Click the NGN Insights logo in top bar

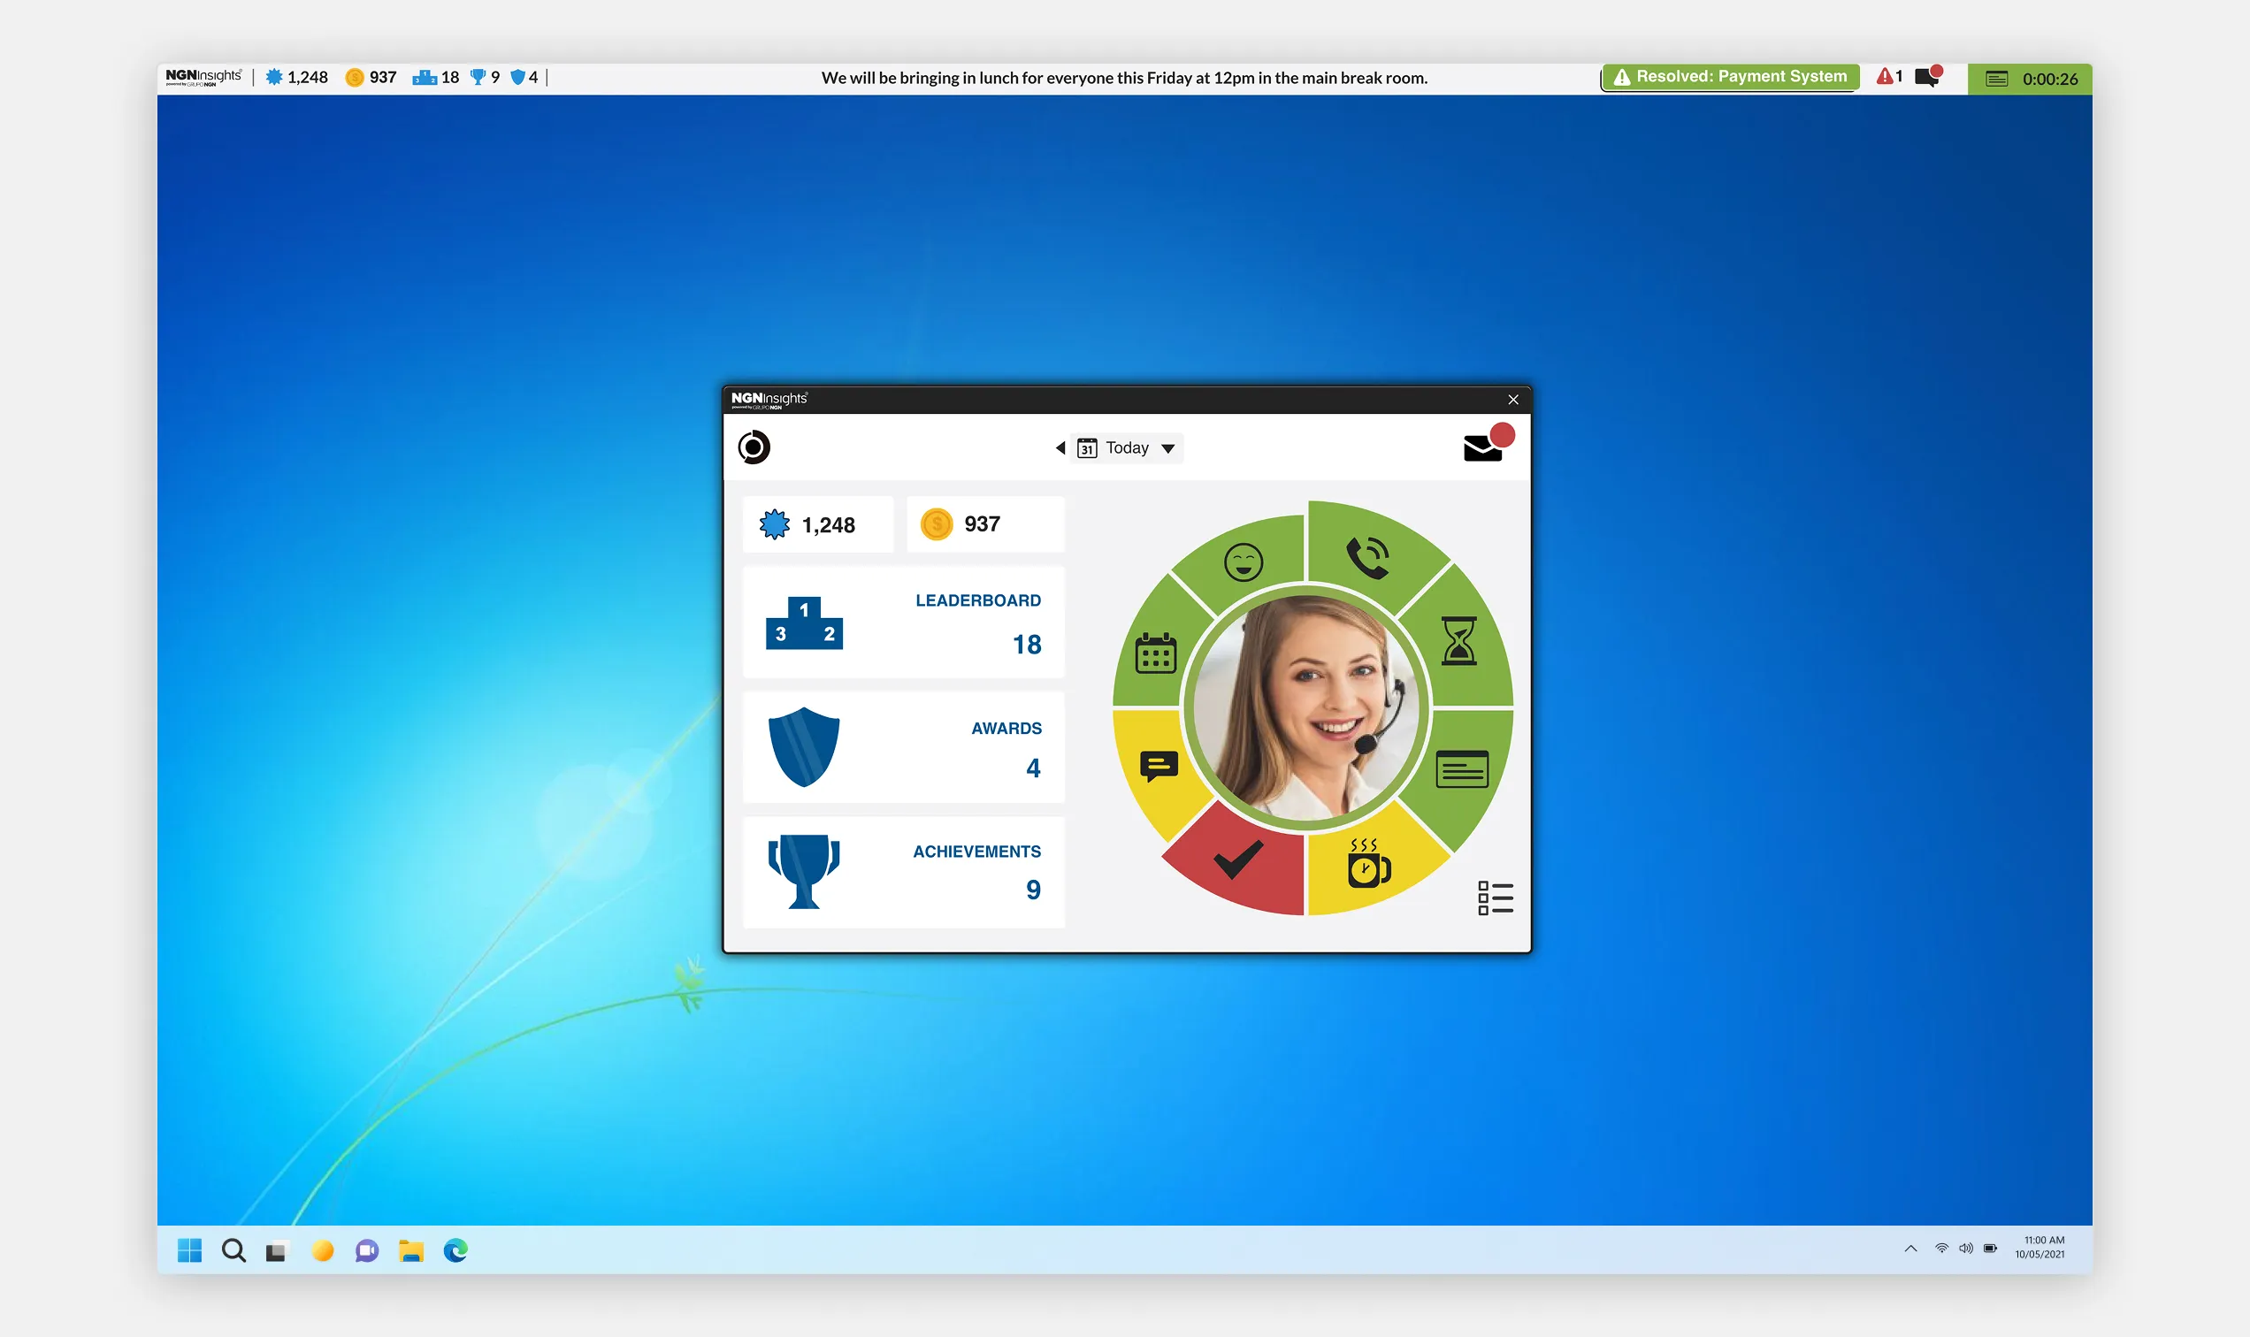point(203,78)
